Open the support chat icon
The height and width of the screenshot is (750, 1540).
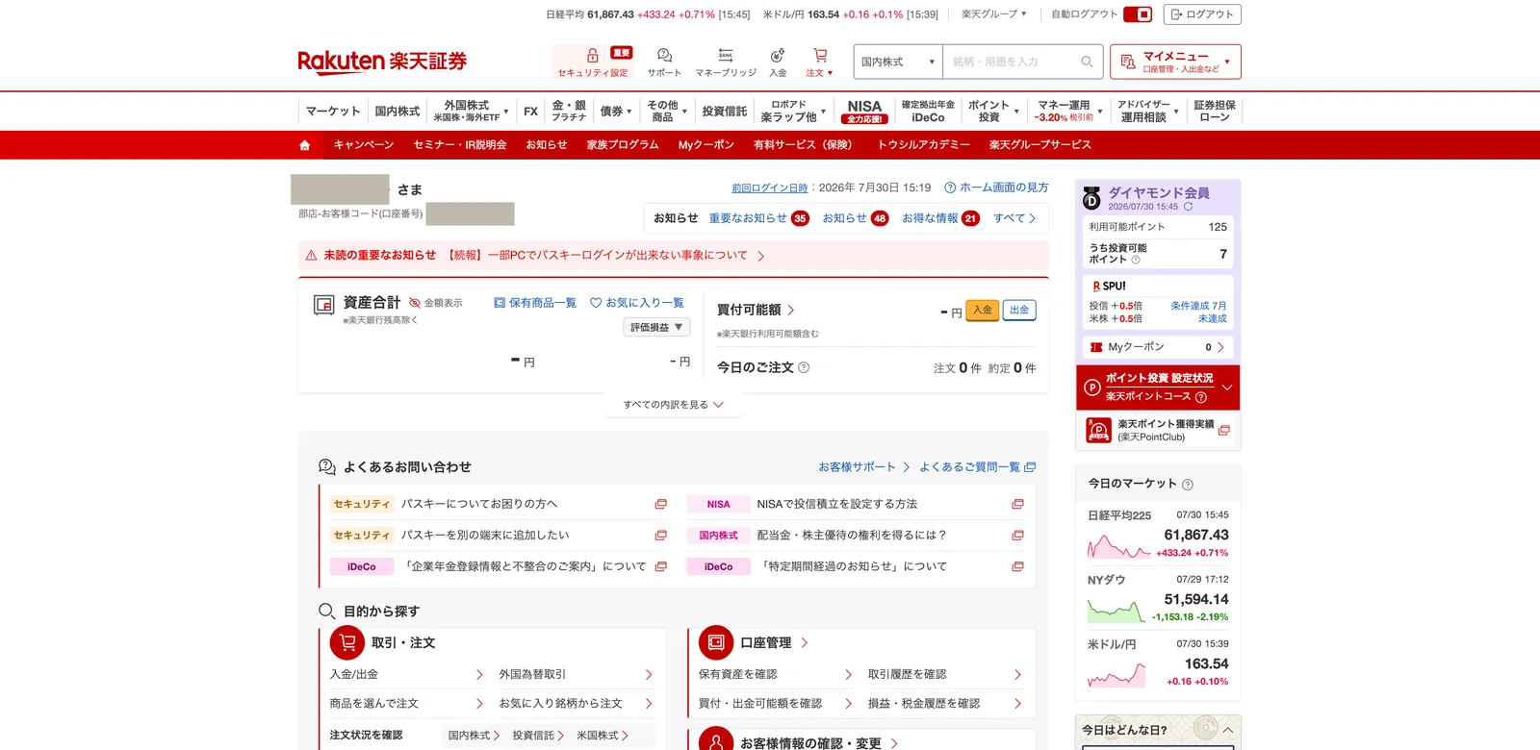(664, 55)
